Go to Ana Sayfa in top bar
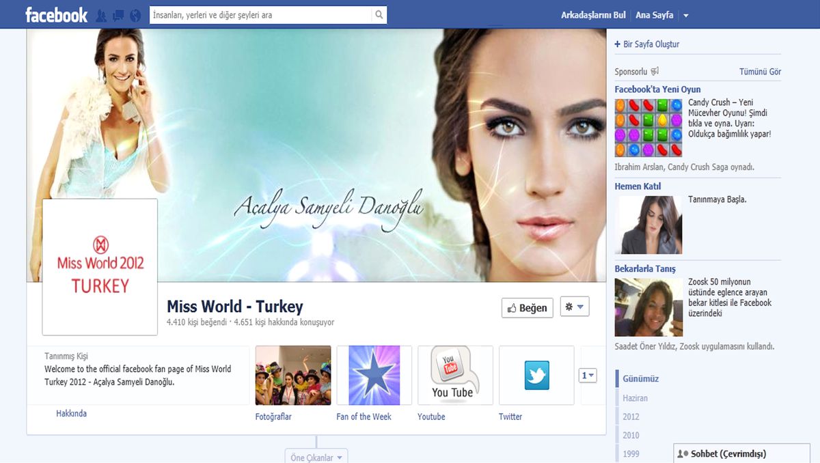The width and height of the screenshot is (820, 463). 654,15
